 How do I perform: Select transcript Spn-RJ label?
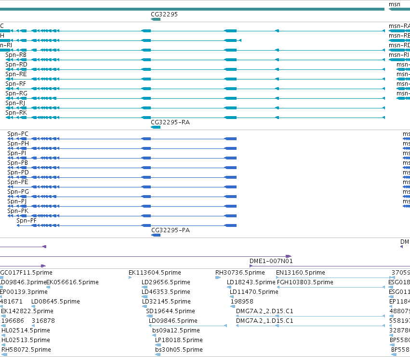[15, 103]
